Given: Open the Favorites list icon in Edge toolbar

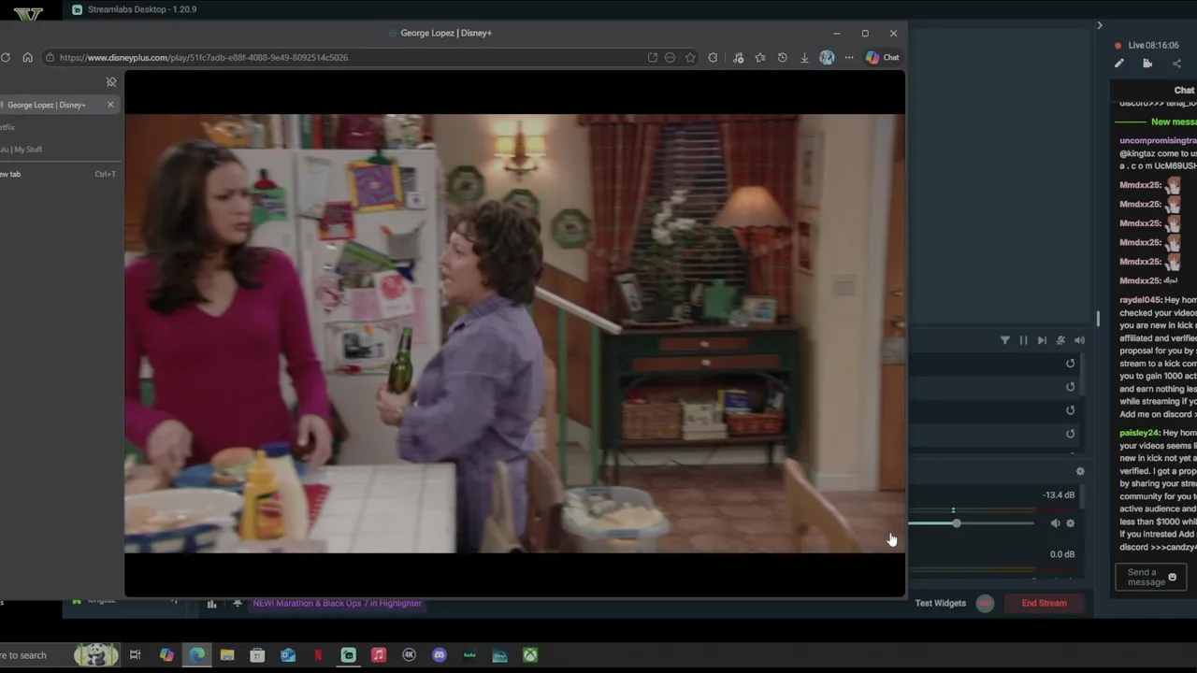Looking at the screenshot, I should click(x=759, y=57).
